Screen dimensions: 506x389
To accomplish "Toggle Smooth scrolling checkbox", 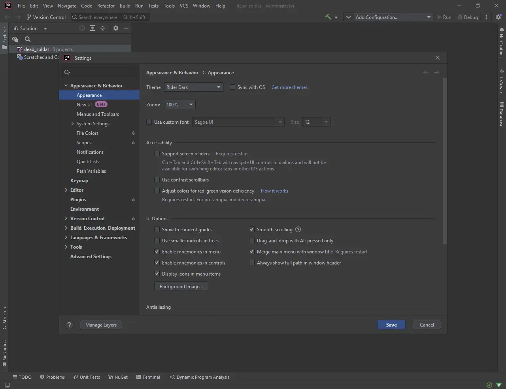I will [252, 230].
